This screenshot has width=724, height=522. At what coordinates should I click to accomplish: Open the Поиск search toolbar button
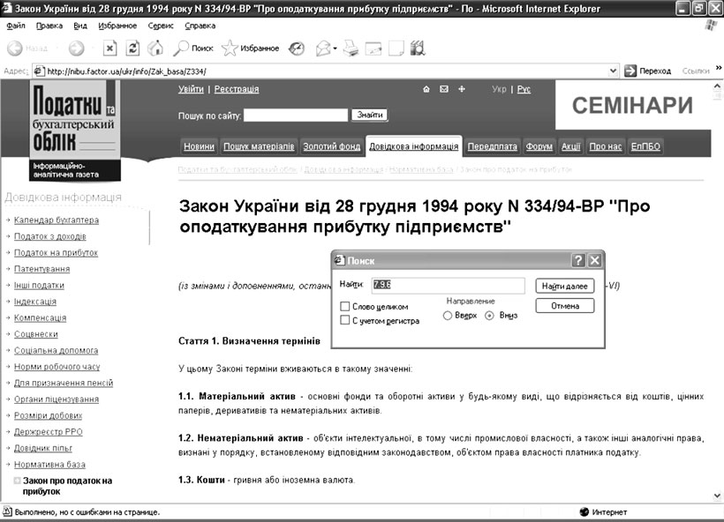click(192, 48)
